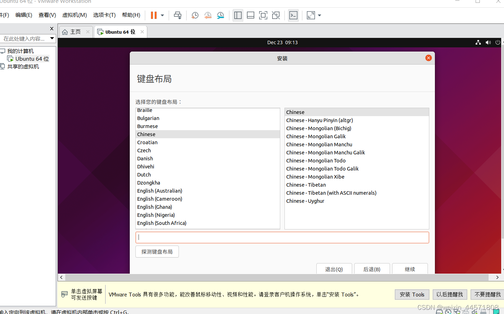The image size is (504, 314).
Task: Select Dhivehi keyboard layout
Action: point(208,167)
